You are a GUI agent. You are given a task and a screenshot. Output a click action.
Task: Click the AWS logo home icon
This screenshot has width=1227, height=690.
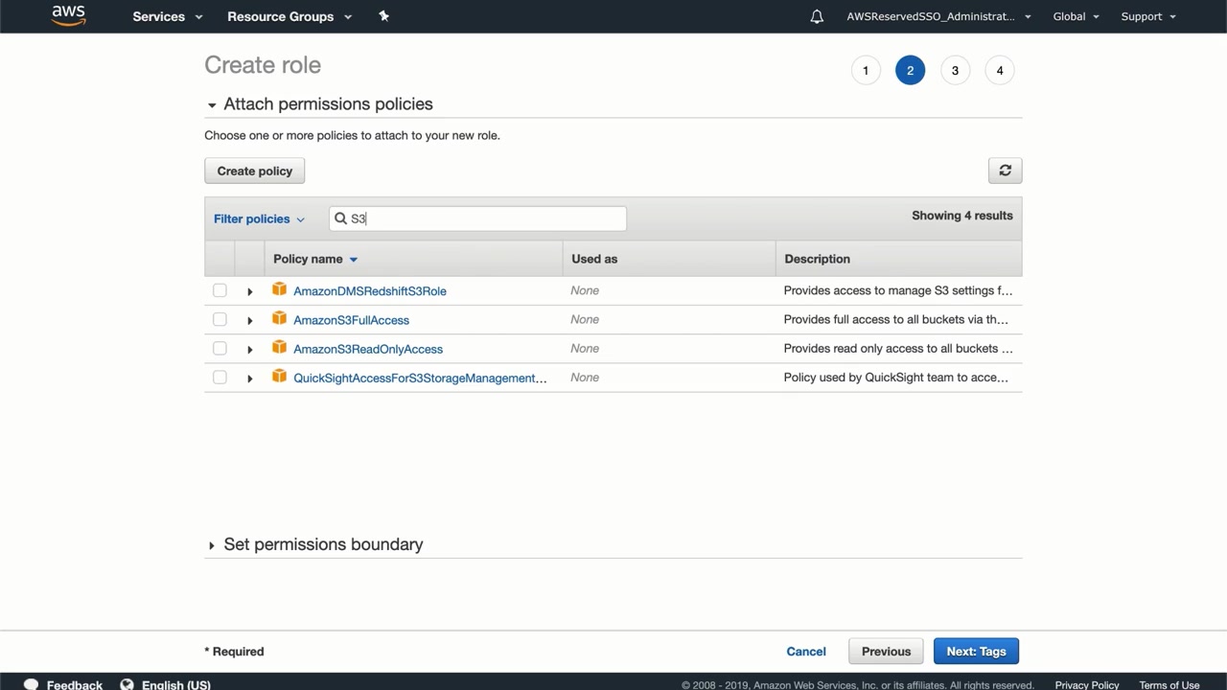[68, 16]
